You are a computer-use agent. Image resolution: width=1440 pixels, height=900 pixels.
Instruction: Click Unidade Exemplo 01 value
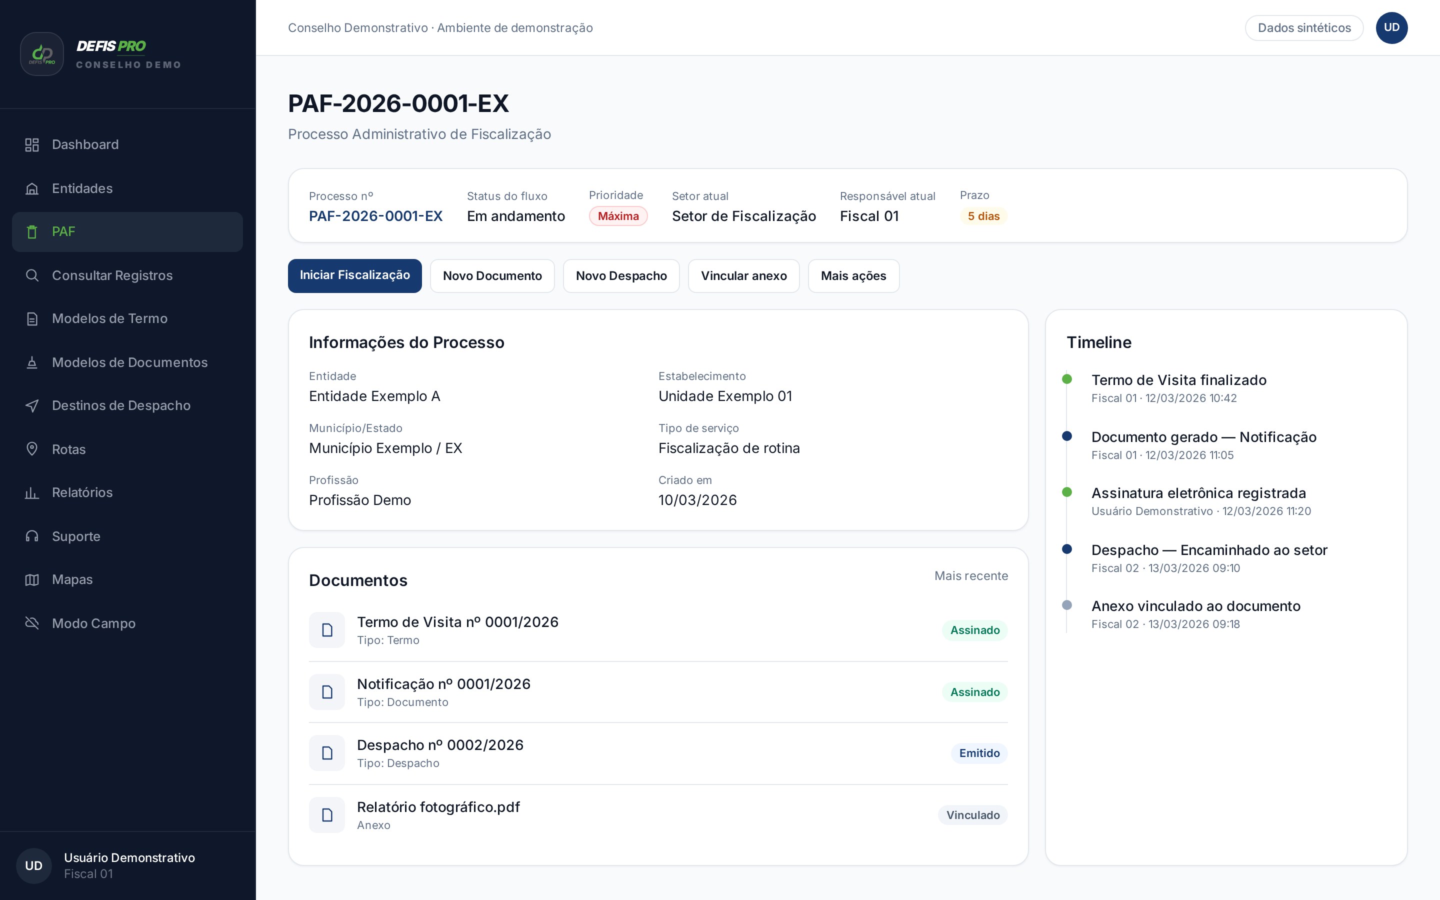pyautogui.click(x=725, y=396)
